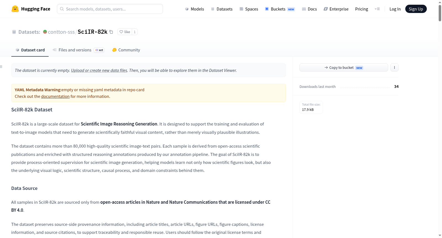Click the YAML Metadata Warning text
Viewport: 442px width, 238px height.
(x=38, y=90)
